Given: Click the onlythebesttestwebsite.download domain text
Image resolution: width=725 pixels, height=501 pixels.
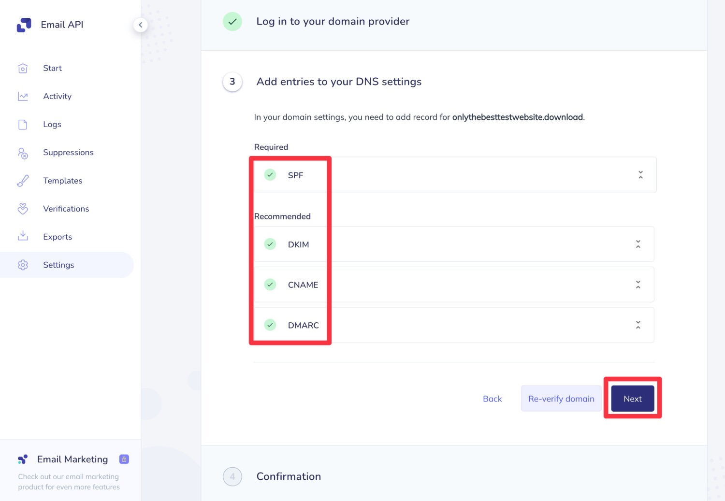Looking at the screenshot, I should pyautogui.click(x=518, y=117).
